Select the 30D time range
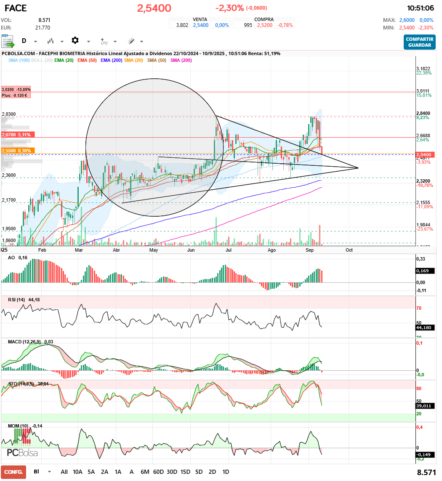This screenshot has width=442, height=481. [x=172, y=472]
